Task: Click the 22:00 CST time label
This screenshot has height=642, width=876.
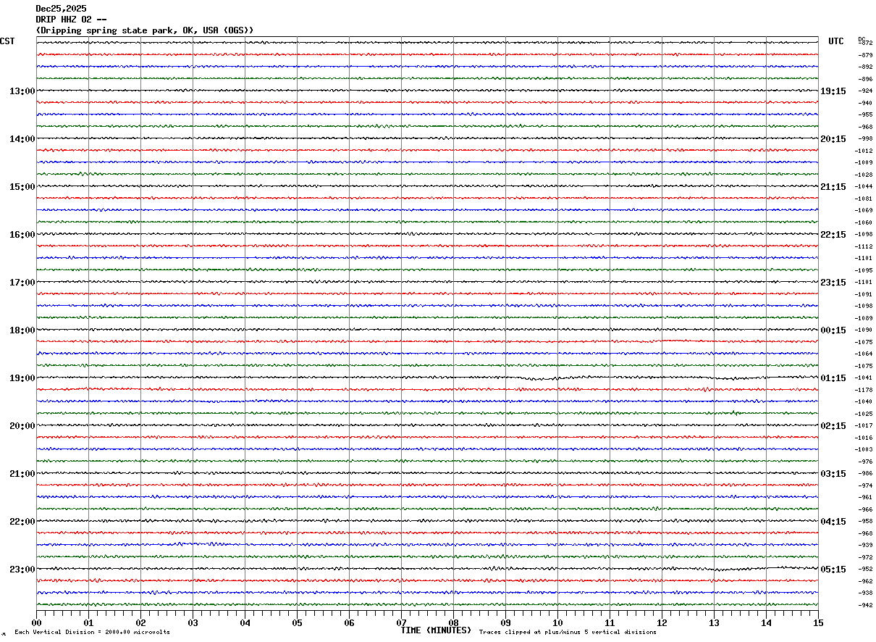Action: coord(22,522)
